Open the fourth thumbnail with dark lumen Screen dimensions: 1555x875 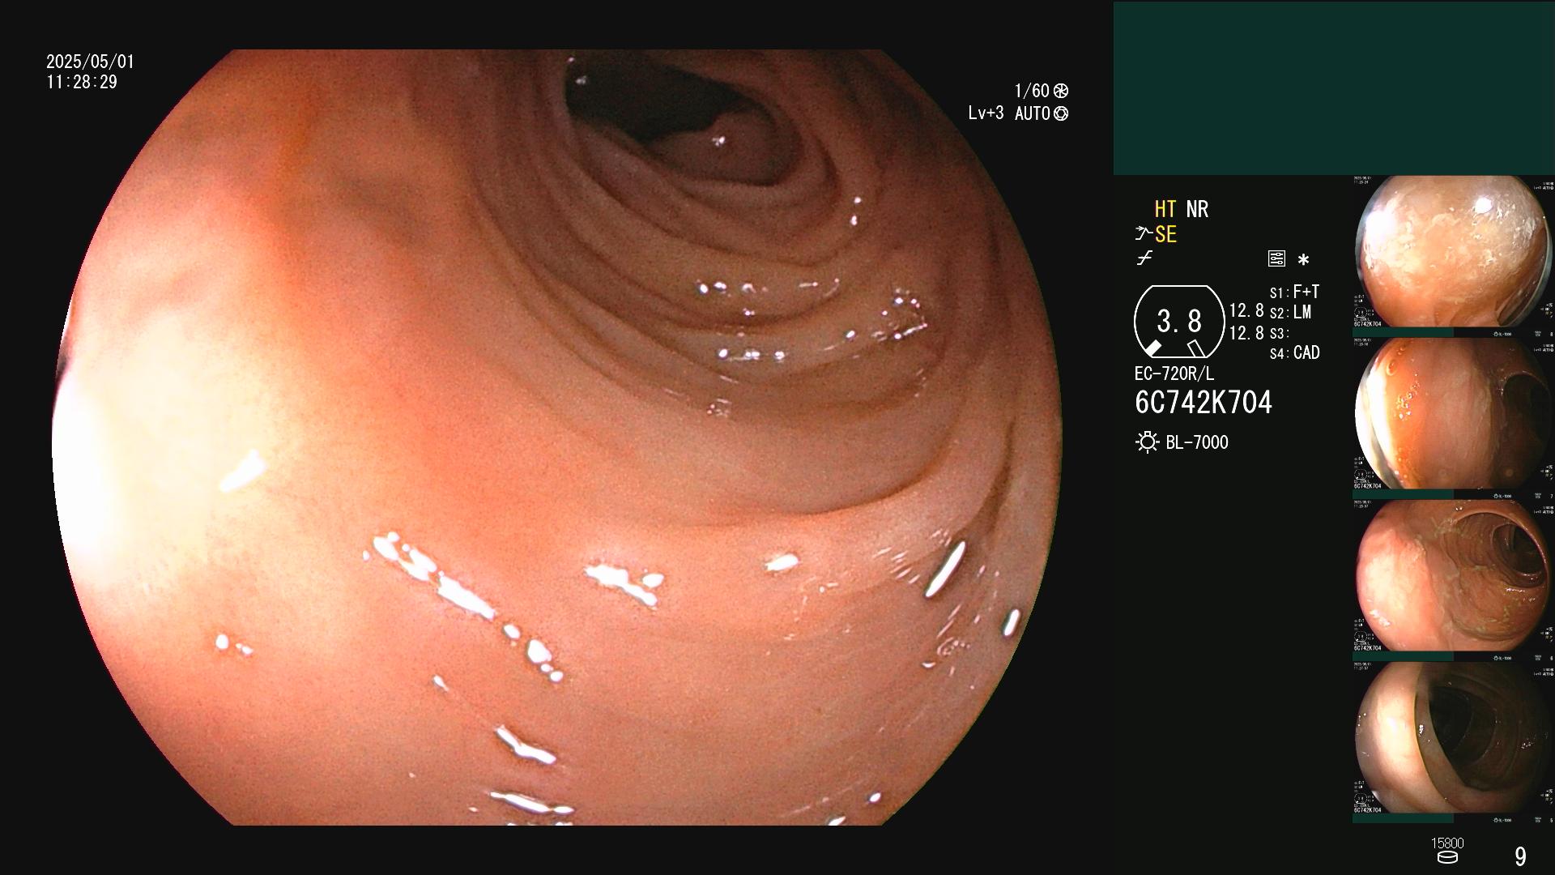tap(1453, 742)
